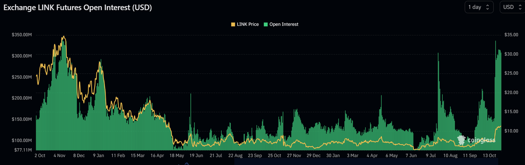
Task: Click the $150.00M left axis label
Action: [x=22, y=119]
